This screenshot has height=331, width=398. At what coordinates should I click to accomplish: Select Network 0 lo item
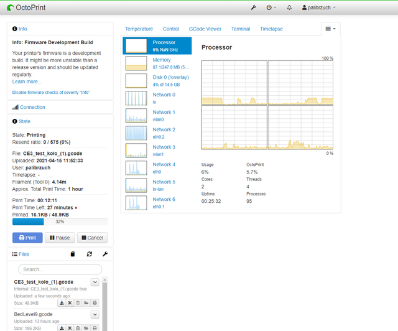tap(157, 98)
